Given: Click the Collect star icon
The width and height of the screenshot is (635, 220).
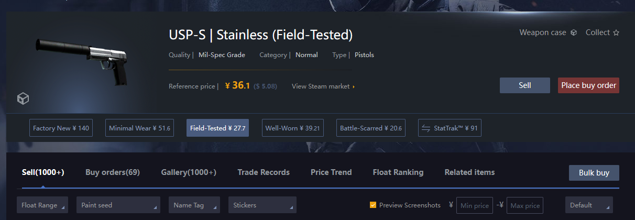Looking at the screenshot, I should coord(616,32).
